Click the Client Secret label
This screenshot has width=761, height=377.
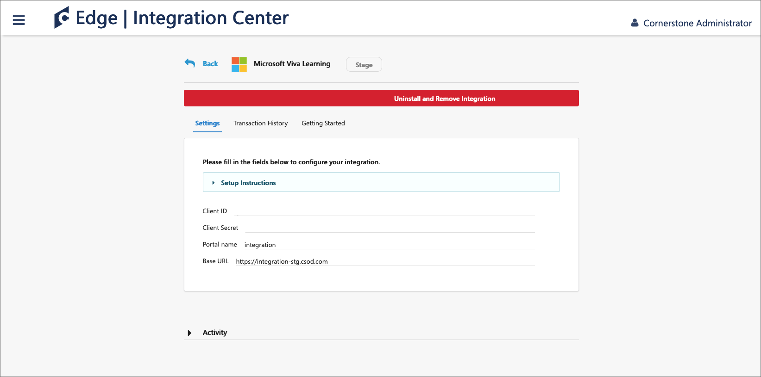(x=220, y=228)
